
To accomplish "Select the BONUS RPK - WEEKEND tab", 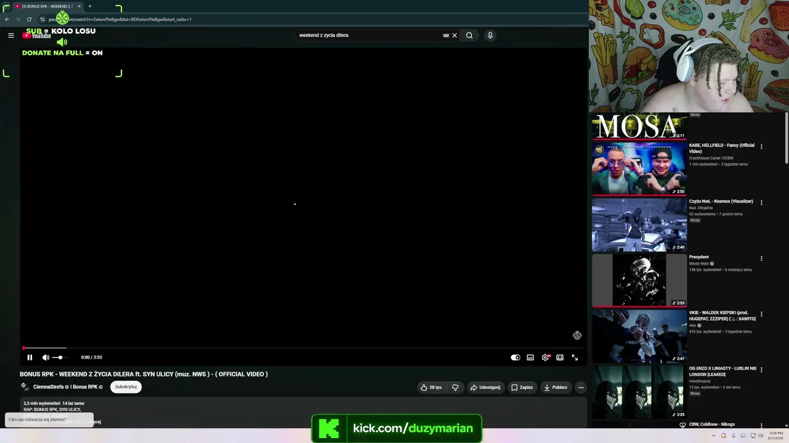I will point(47,6).
